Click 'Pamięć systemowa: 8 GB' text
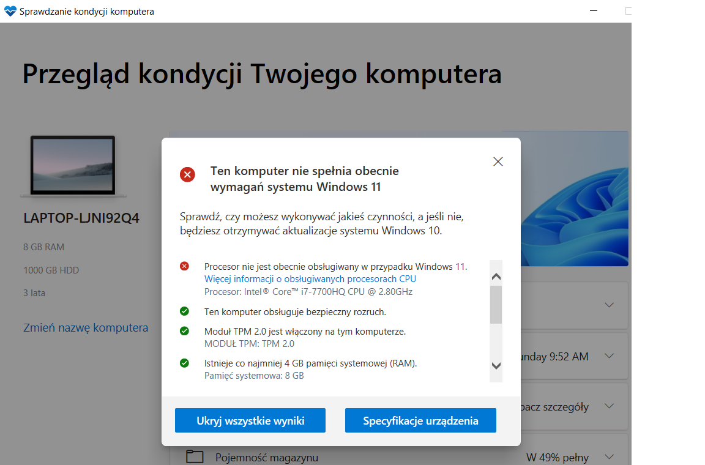 tap(254, 376)
